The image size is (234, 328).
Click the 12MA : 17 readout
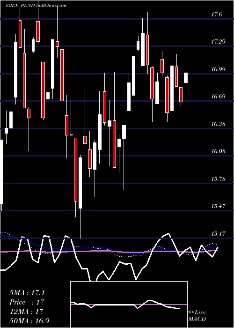tap(26, 312)
